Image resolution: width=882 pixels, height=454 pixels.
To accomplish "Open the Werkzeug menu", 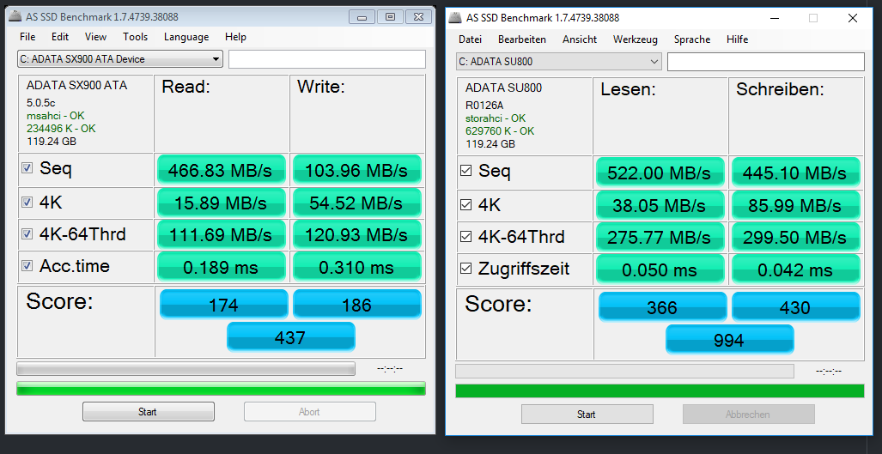I will click(635, 39).
